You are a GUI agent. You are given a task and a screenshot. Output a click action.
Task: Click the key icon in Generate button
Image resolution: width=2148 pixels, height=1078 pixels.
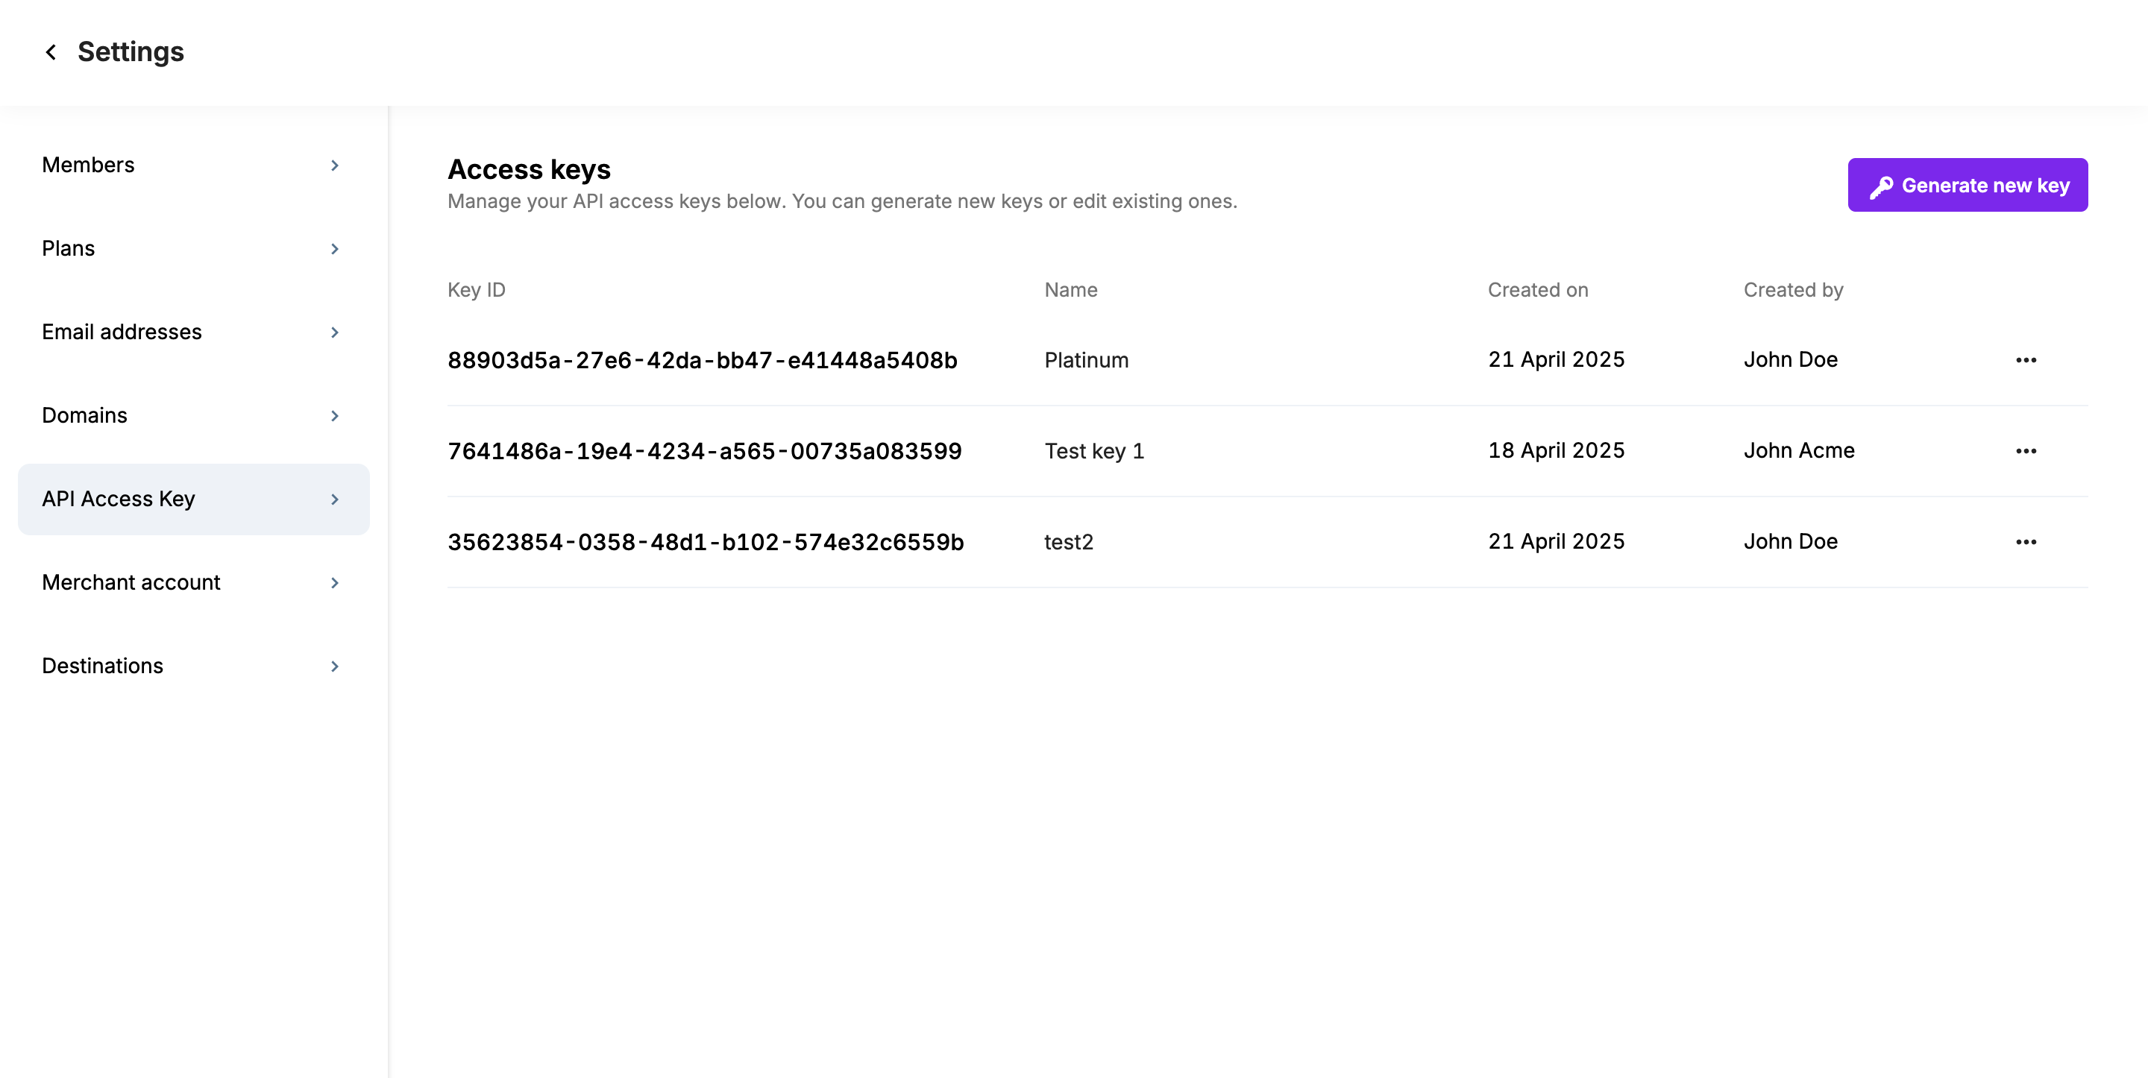click(1881, 187)
